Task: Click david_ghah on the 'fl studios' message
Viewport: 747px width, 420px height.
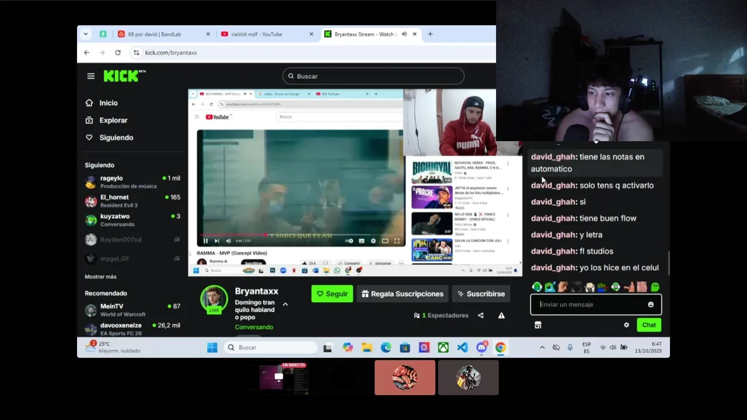Action: (x=554, y=251)
